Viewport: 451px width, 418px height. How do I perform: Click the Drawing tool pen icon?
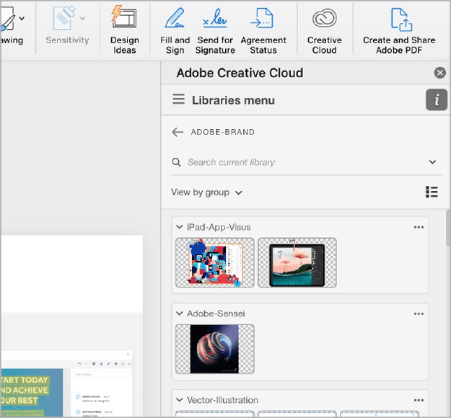point(7,19)
